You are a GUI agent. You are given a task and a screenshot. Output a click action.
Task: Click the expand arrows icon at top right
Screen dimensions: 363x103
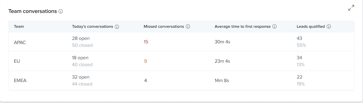[x=351, y=8]
